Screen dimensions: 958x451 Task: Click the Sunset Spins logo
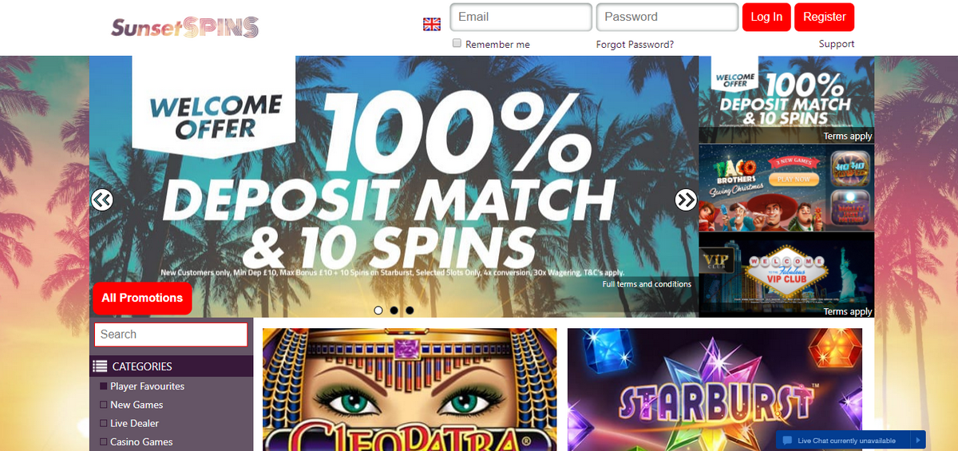[185, 29]
